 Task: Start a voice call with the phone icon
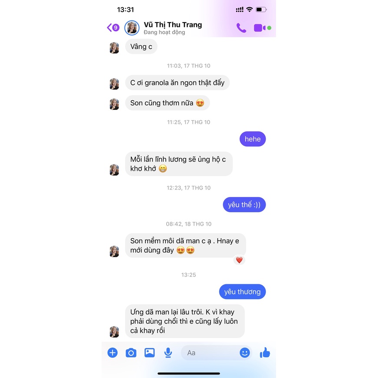(241, 28)
